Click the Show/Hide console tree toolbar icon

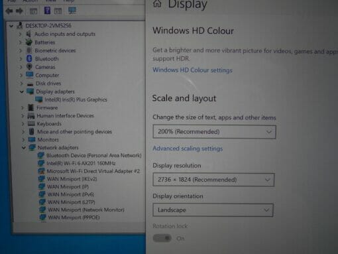coord(33,11)
